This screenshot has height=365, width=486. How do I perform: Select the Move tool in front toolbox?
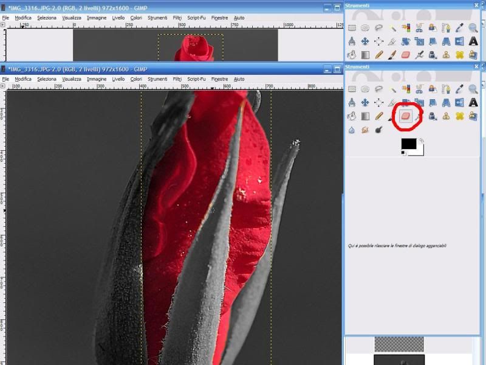click(365, 103)
